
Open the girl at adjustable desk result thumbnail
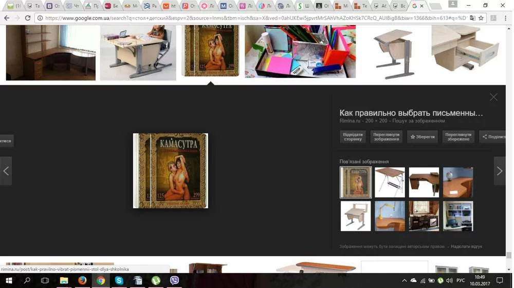pyautogui.click(x=138, y=53)
